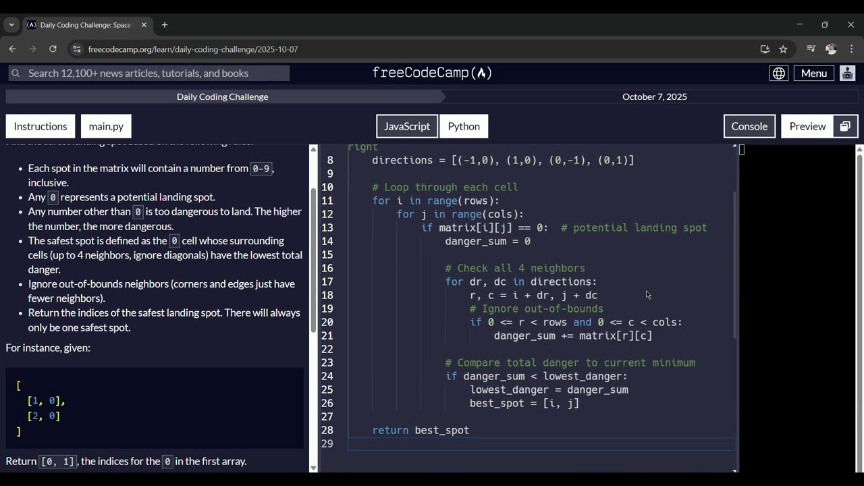Click the 'return best_spot' code line

click(x=421, y=430)
